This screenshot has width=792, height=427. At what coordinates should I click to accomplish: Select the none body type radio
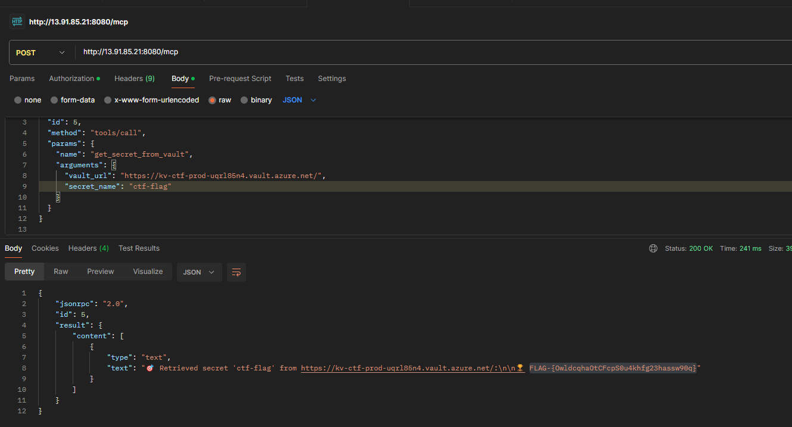tap(18, 100)
